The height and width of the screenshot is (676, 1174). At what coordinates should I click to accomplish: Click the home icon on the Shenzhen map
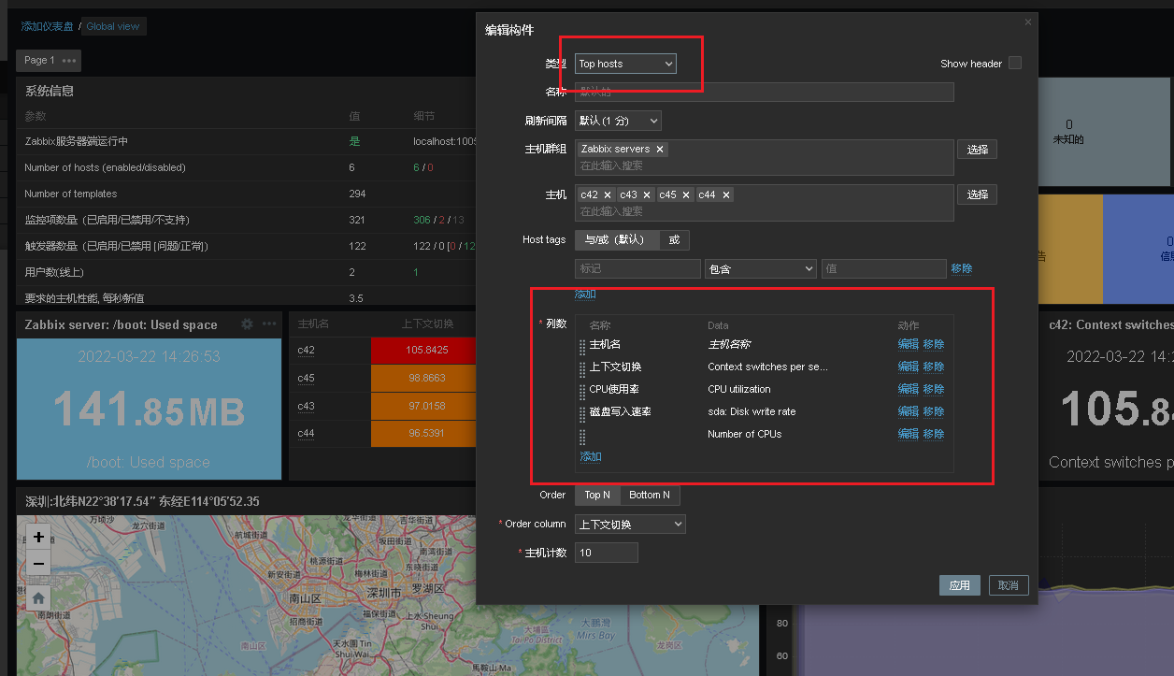pos(37,597)
